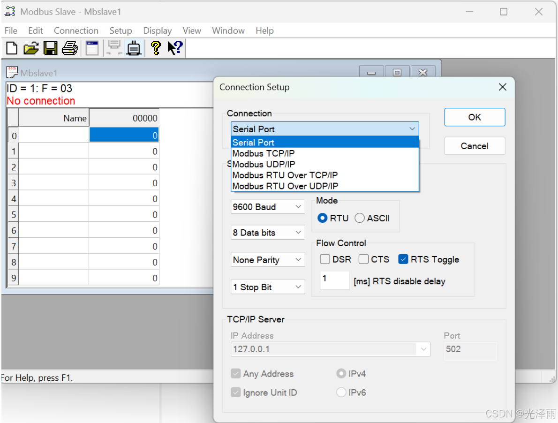Click the Save floppy disk icon
Screen dimensions: 558x423
coord(50,48)
